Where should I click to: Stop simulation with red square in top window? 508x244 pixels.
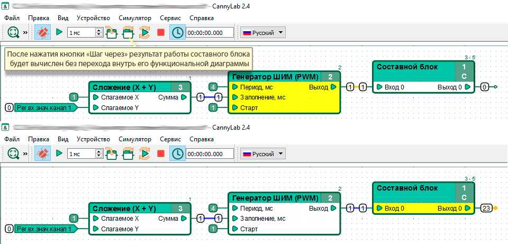pos(161,32)
